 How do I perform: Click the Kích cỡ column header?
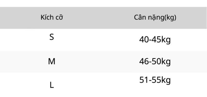51,17
